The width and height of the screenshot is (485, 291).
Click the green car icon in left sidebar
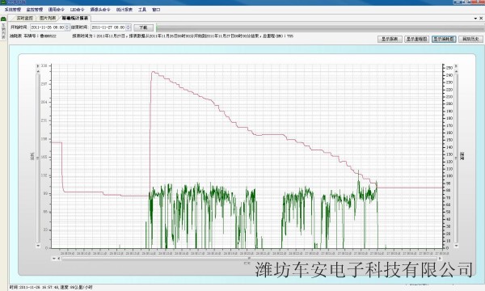[x=3, y=19]
